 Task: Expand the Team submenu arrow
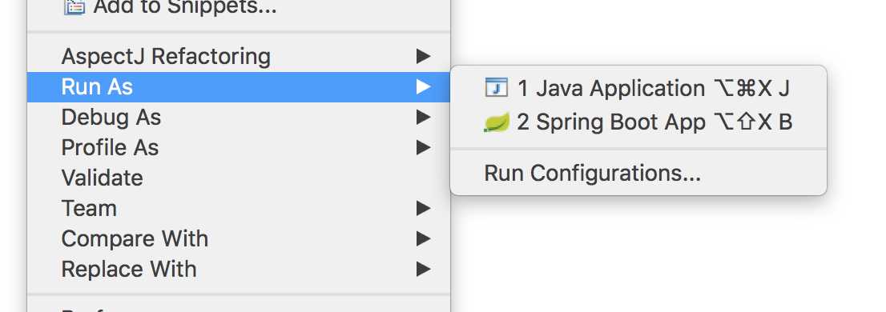click(x=423, y=209)
